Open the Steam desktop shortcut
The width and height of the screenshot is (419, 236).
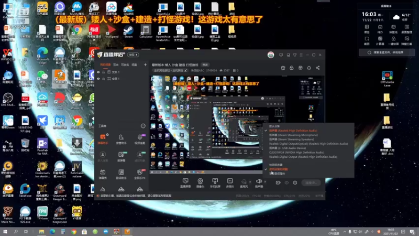128,32
